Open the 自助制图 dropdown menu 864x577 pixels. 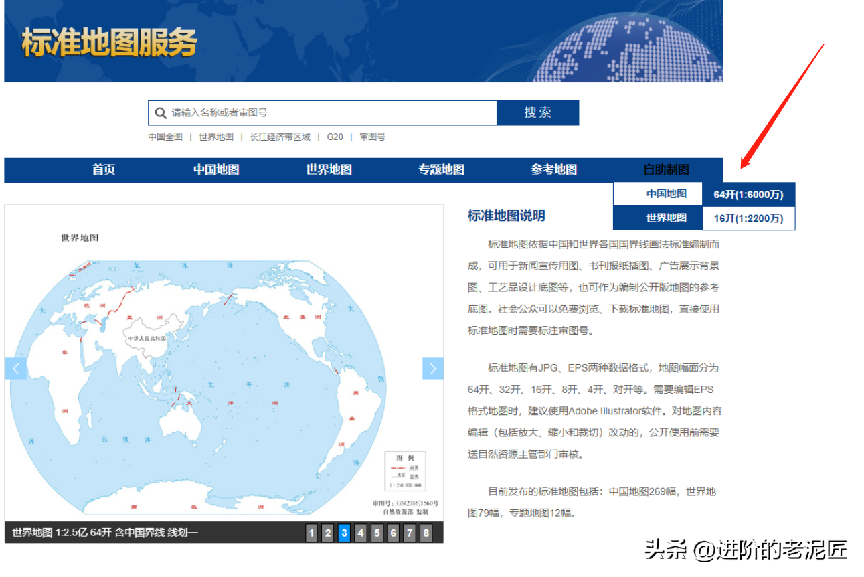pos(666,170)
